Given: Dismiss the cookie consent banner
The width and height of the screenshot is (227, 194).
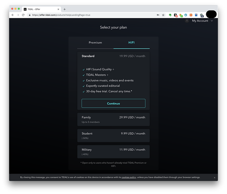Looking at the screenshot, I should (215, 178).
